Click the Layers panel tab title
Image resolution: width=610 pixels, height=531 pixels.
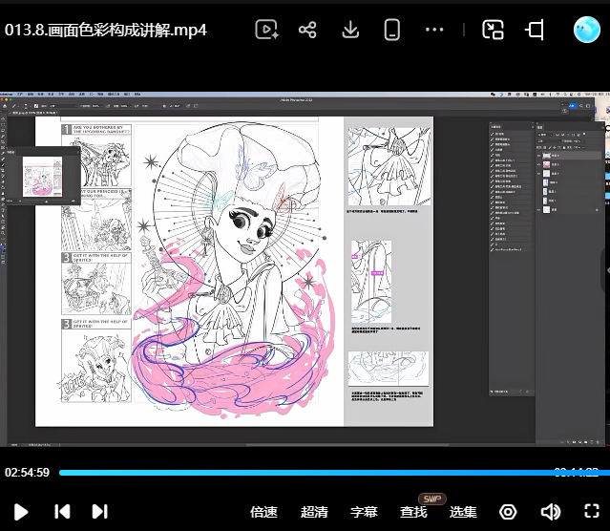(x=540, y=127)
